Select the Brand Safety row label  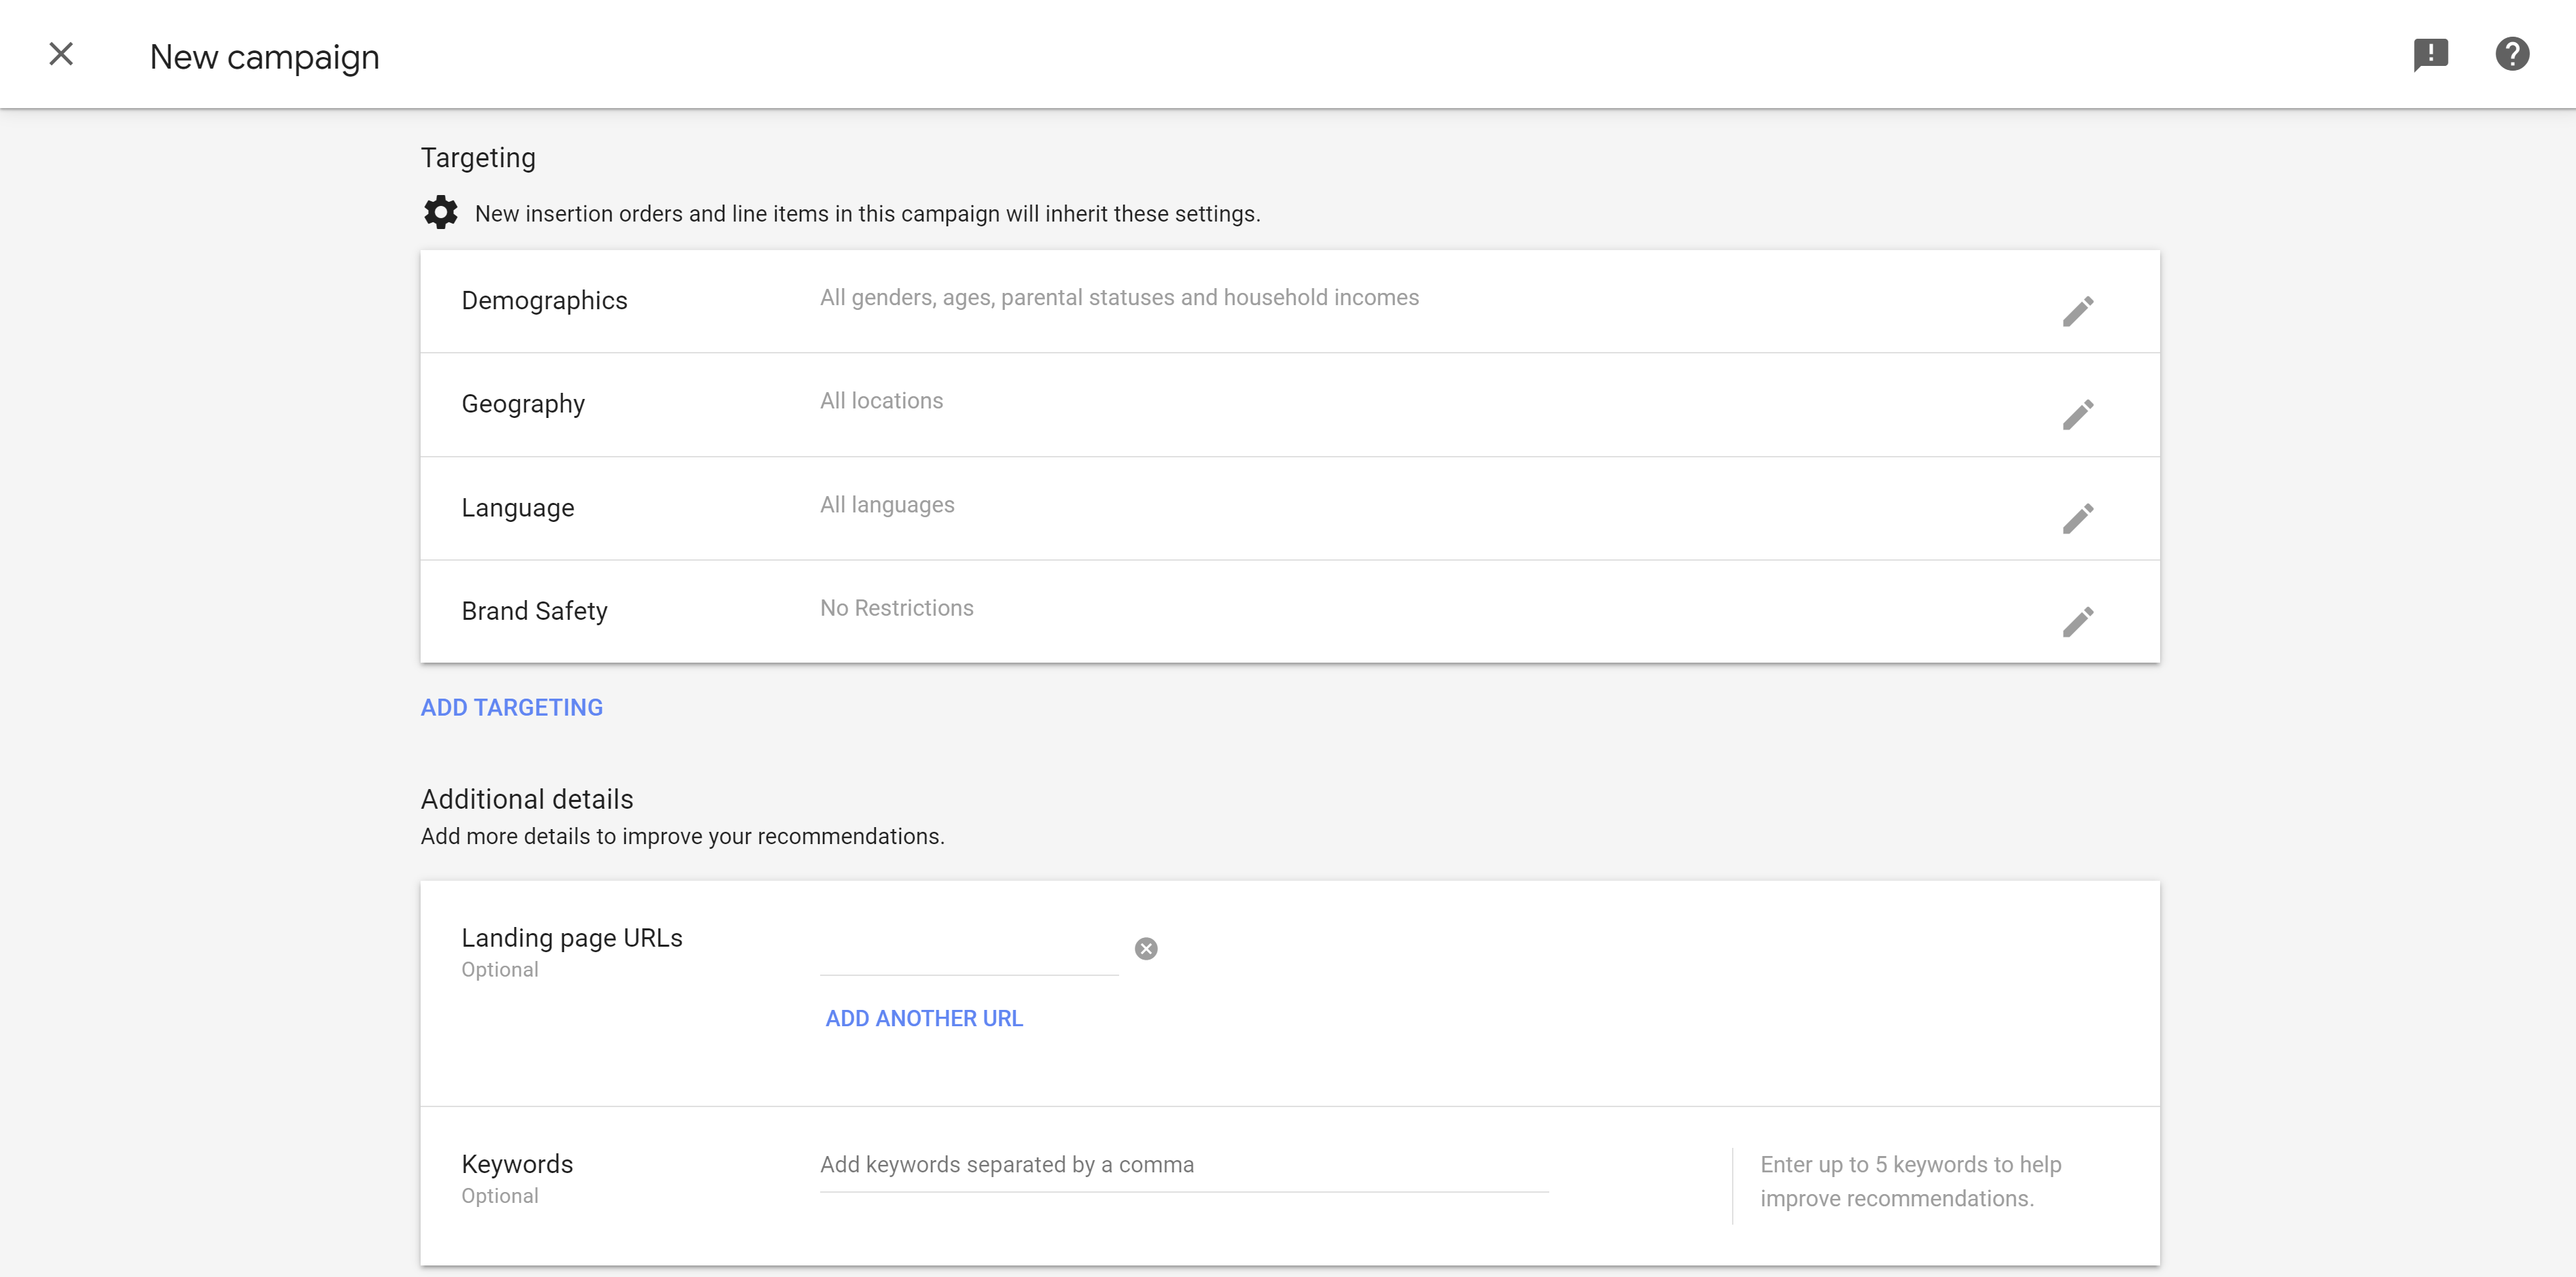click(x=534, y=611)
